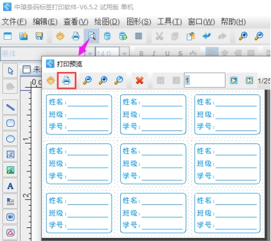This screenshot has width=271, height=241.
Task: Open the 文件(F) menu
Action: click(14, 22)
